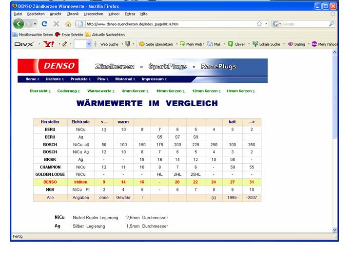Screen dimensions: 351x263
Task: Open the Yahoo! menu
Action: click(x=114, y=14)
